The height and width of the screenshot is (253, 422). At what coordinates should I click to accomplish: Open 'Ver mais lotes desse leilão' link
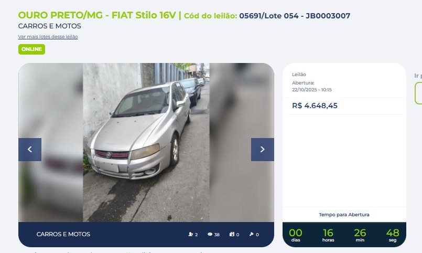pos(48,37)
